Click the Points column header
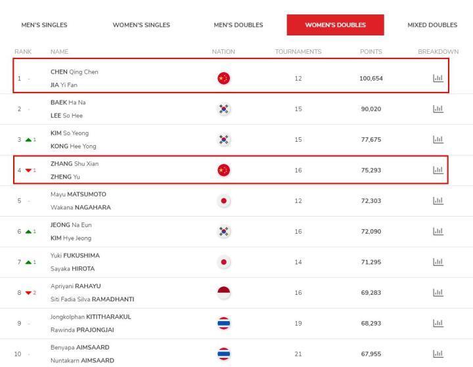The image size is (473, 367). click(371, 51)
